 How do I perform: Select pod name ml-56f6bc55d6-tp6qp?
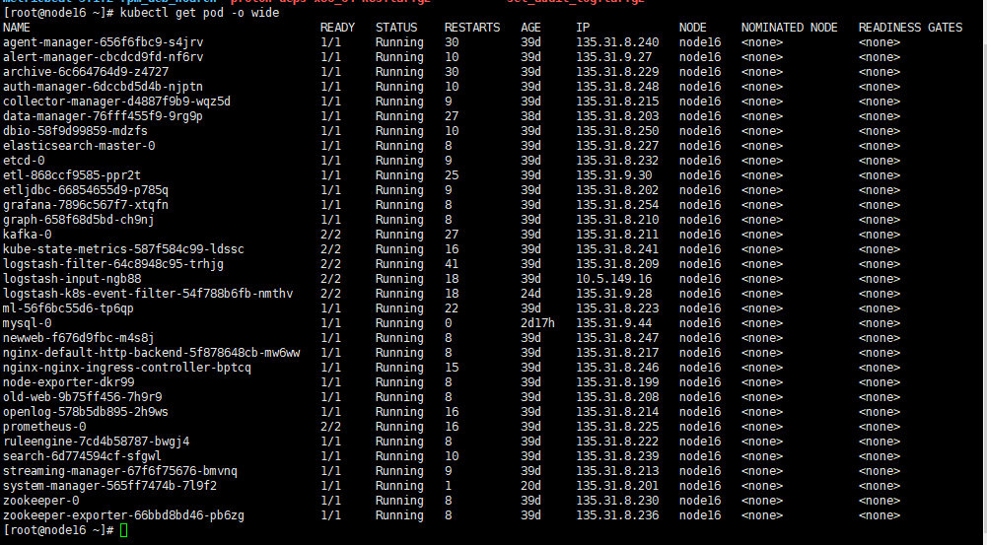[x=68, y=308]
